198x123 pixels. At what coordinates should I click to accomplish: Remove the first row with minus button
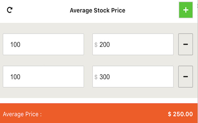[186, 45]
